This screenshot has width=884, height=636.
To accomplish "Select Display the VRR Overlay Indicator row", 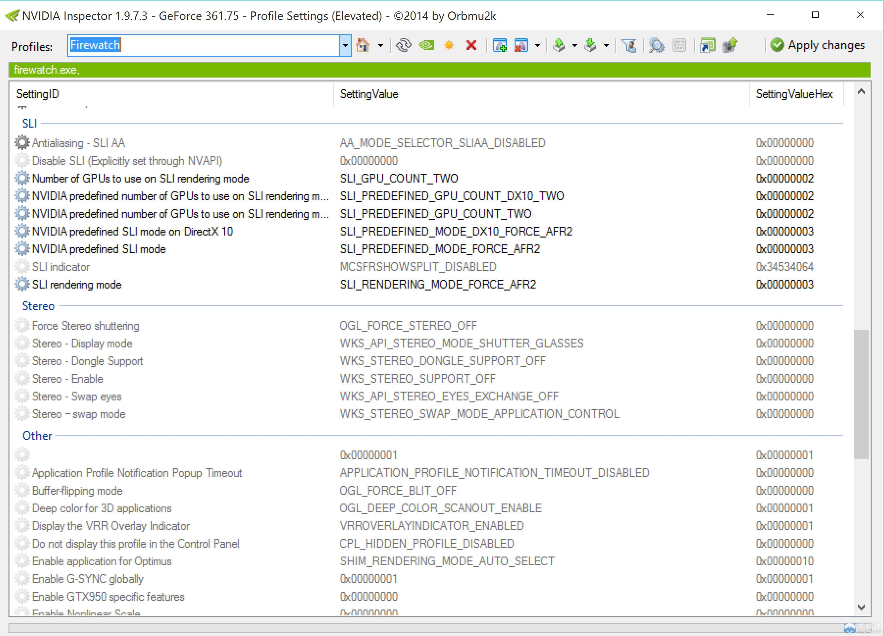I will (x=429, y=526).
